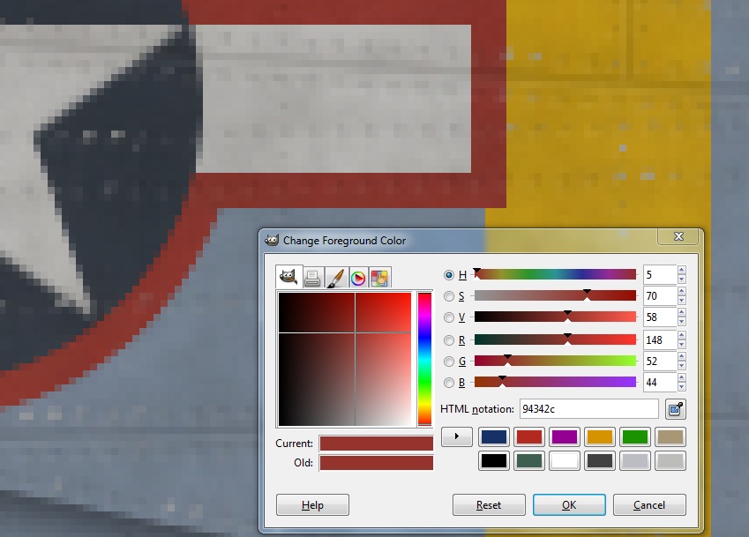Select the S saturation radio button
The image size is (749, 537).
pyautogui.click(x=448, y=296)
